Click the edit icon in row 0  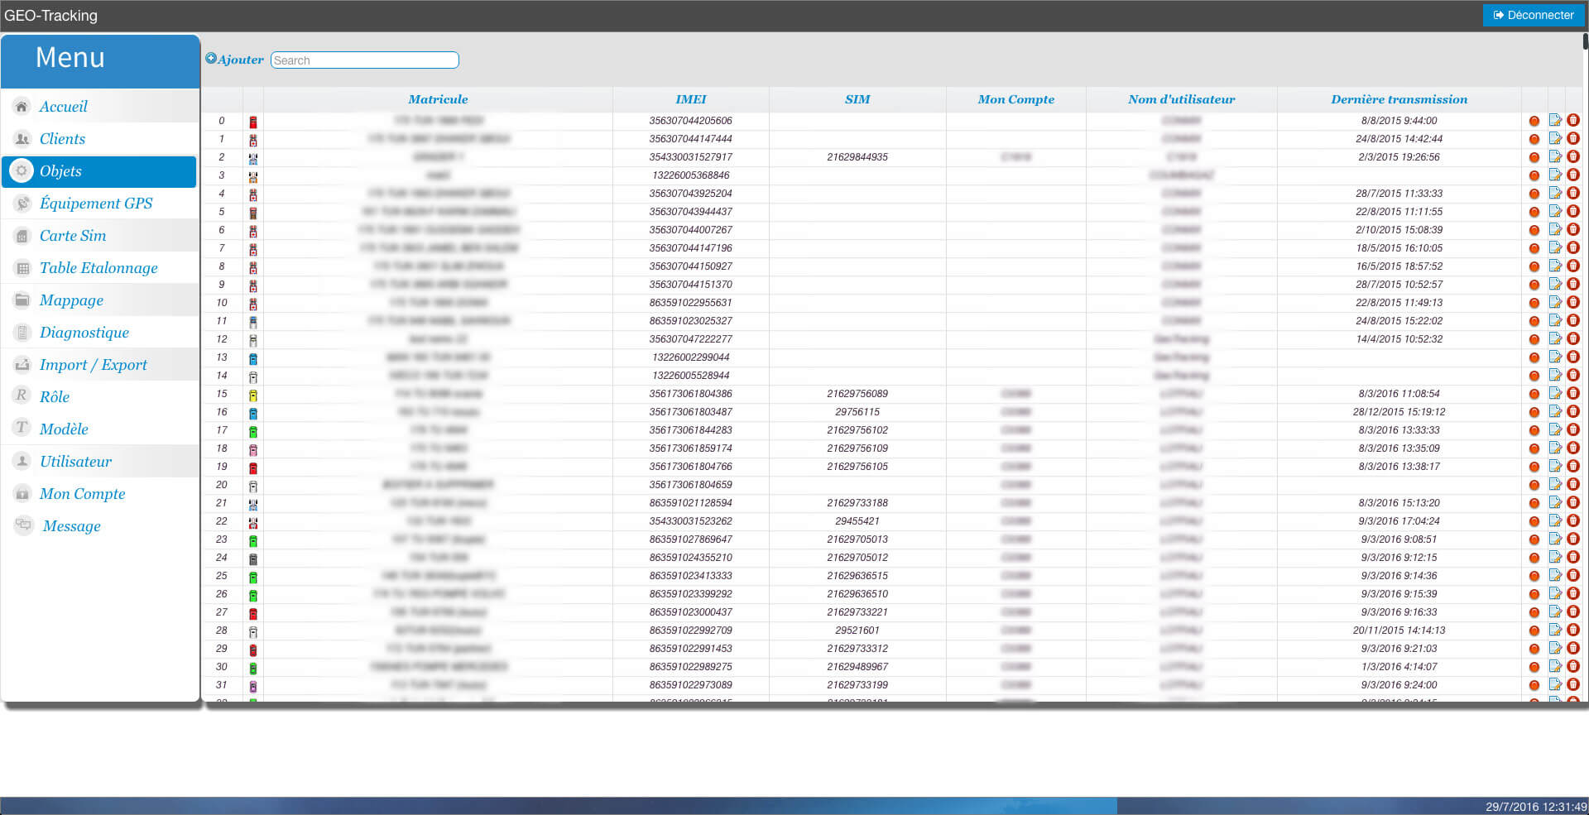[x=1555, y=121]
